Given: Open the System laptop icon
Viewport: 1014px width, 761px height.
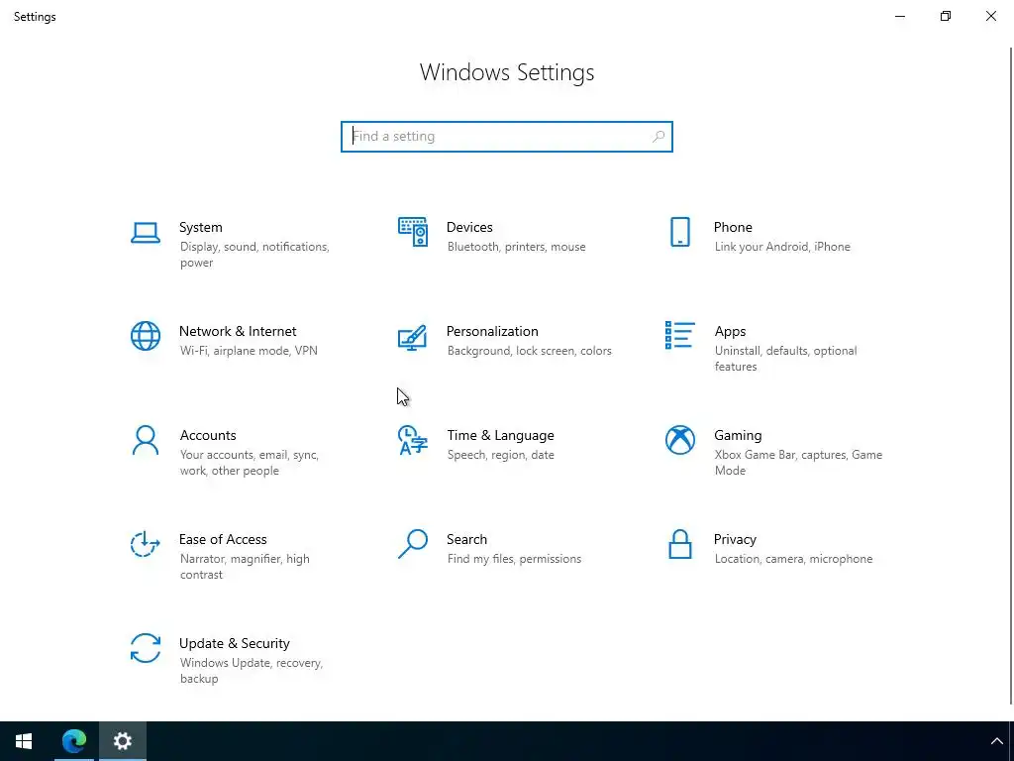Looking at the screenshot, I should click(145, 232).
